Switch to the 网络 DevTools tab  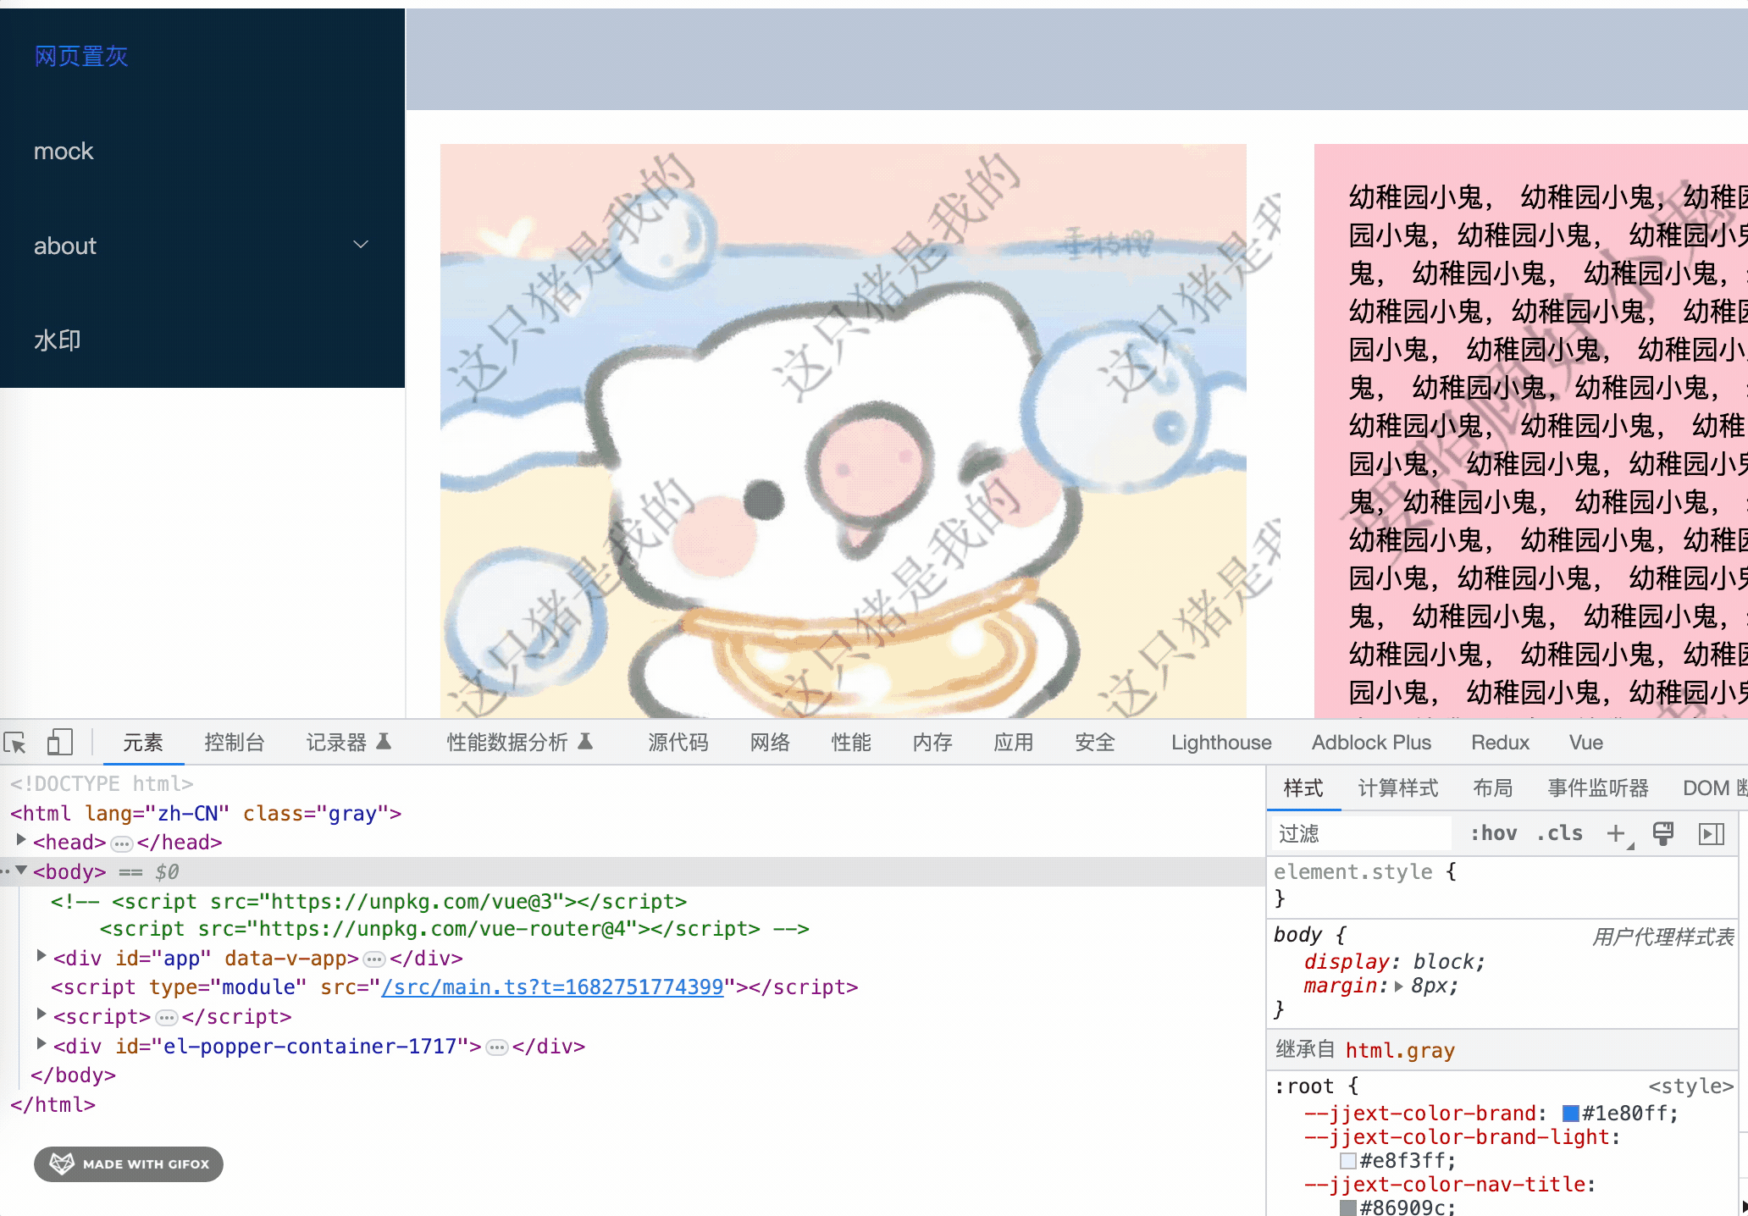click(x=769, y=742)
